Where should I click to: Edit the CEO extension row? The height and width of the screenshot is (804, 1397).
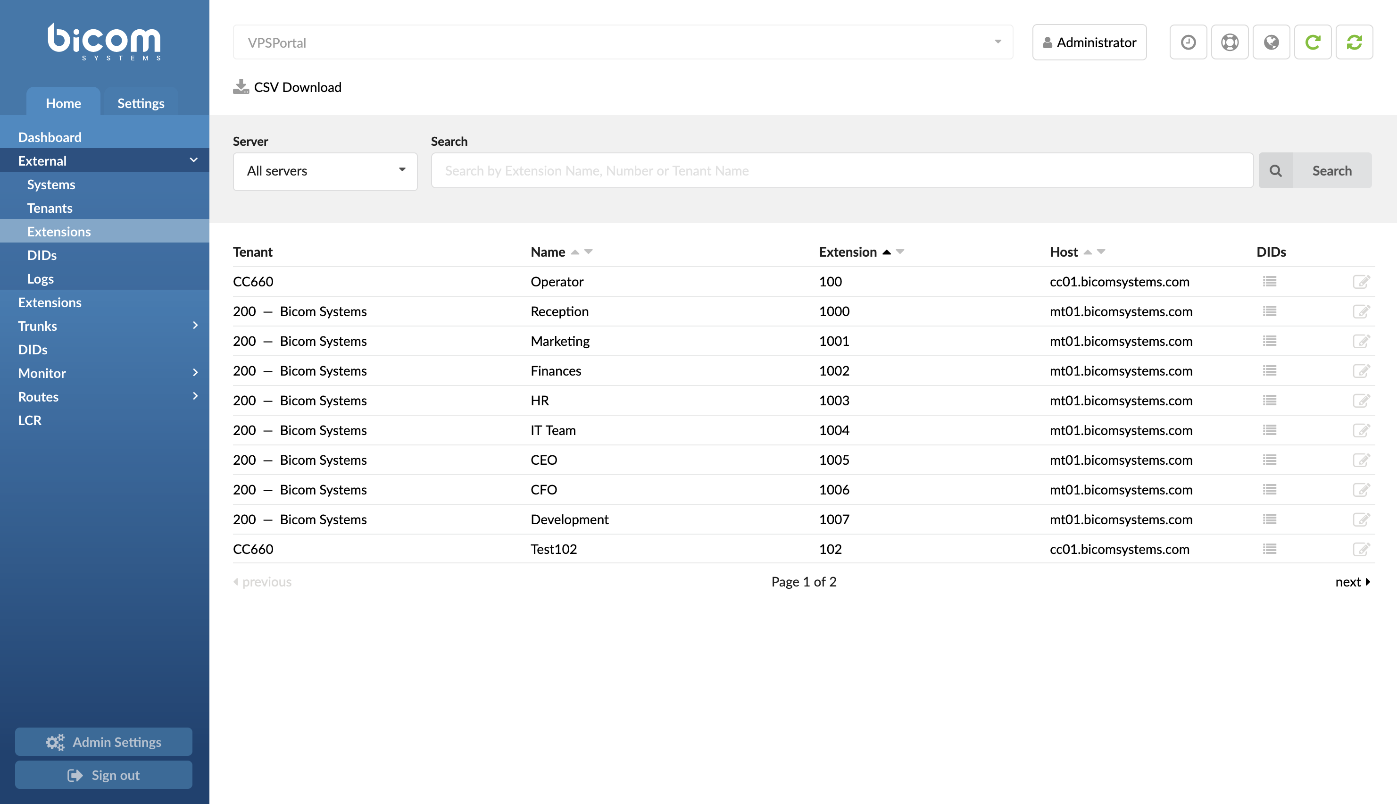pyautogui.click(x=1361, y=460)
